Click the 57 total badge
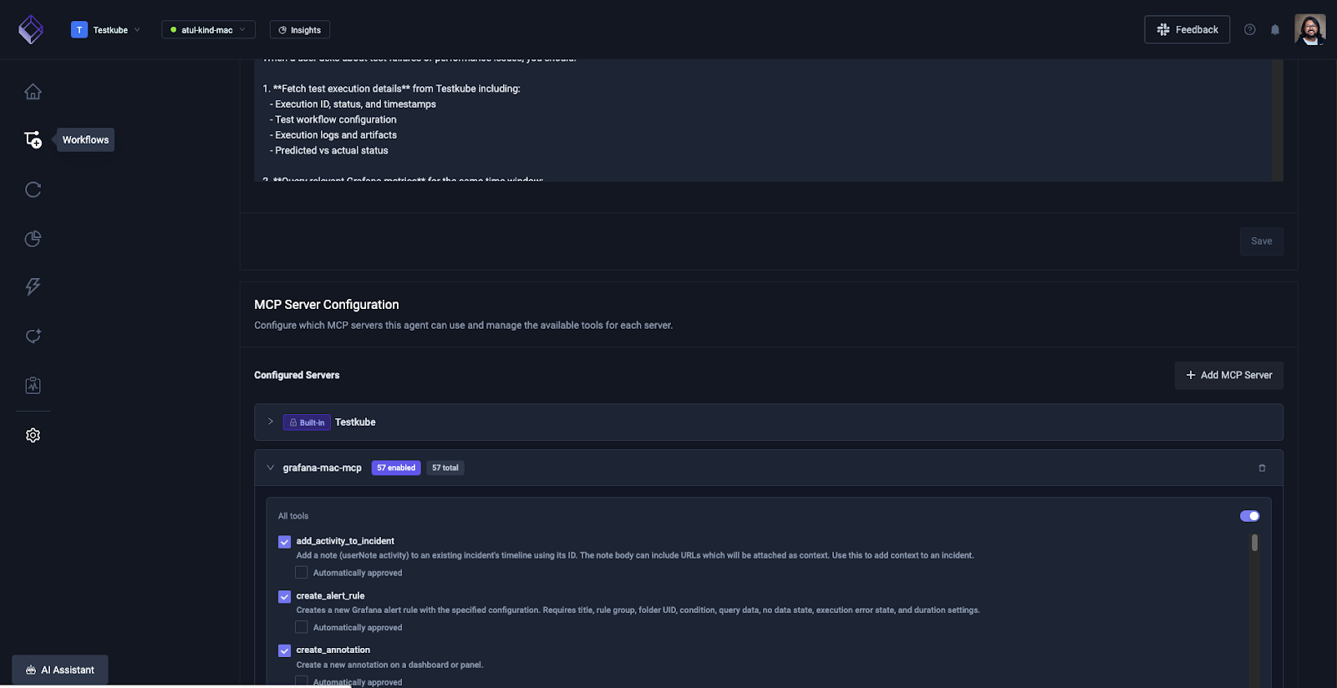The width and height of the screenshot is (1337, 688). [x=445, y=468]
